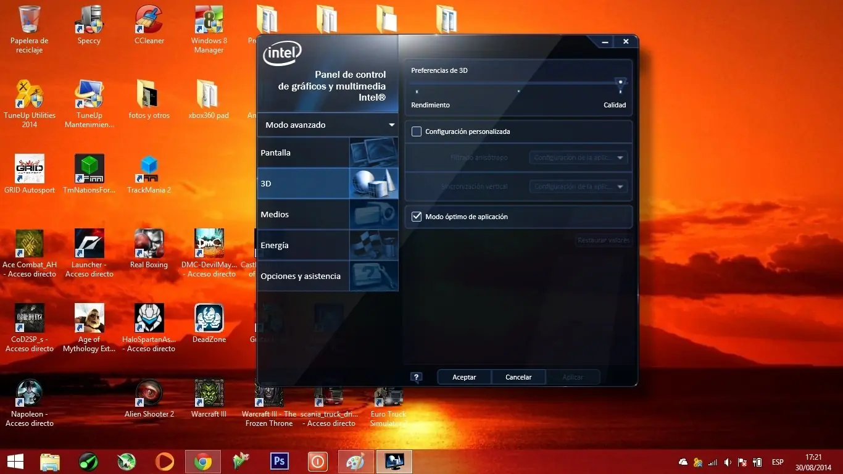Select Ace Combat_AH desktop shortcut
Image resolution: width=843 pixels, height=474 pixels.
click(30, 254)
